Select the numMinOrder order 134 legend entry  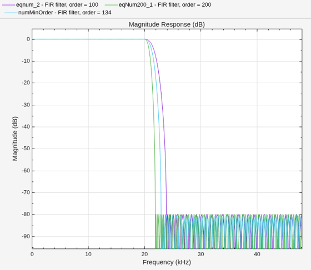(58, 13)
